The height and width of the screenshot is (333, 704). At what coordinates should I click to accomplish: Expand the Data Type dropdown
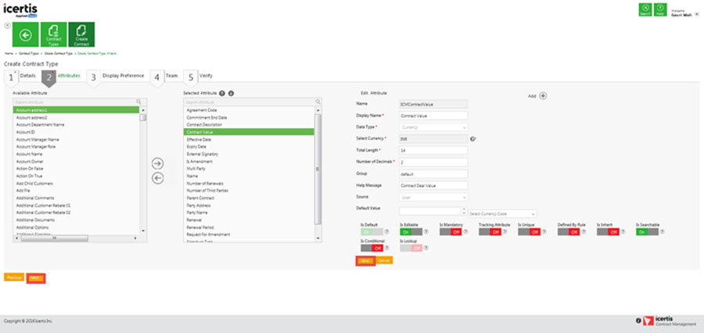pyautogui.click(x=433, y=127)
